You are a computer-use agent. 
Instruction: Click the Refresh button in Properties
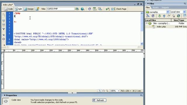[99, 100]
